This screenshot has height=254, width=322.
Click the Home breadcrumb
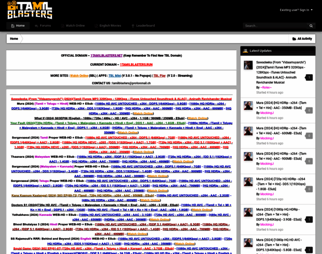[14, 39]
